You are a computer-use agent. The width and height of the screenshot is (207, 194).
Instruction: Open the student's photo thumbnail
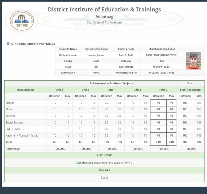(x=193, y=61)
